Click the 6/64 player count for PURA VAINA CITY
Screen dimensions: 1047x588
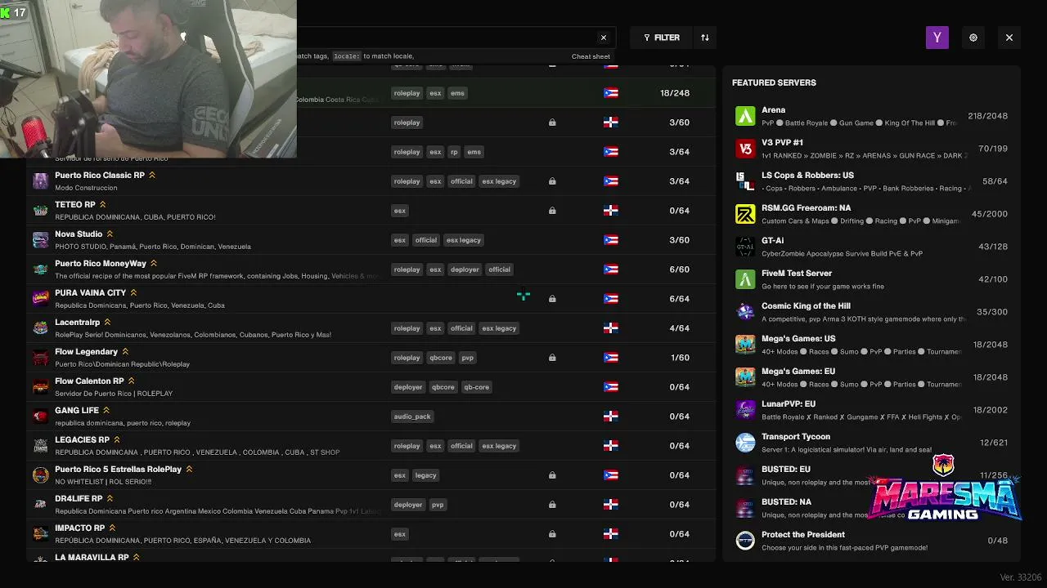(x=679, y=299)
